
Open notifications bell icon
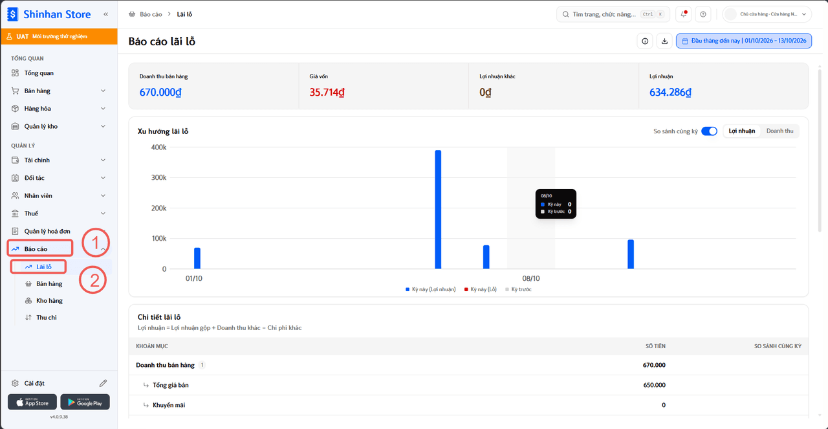click(684, 14)
